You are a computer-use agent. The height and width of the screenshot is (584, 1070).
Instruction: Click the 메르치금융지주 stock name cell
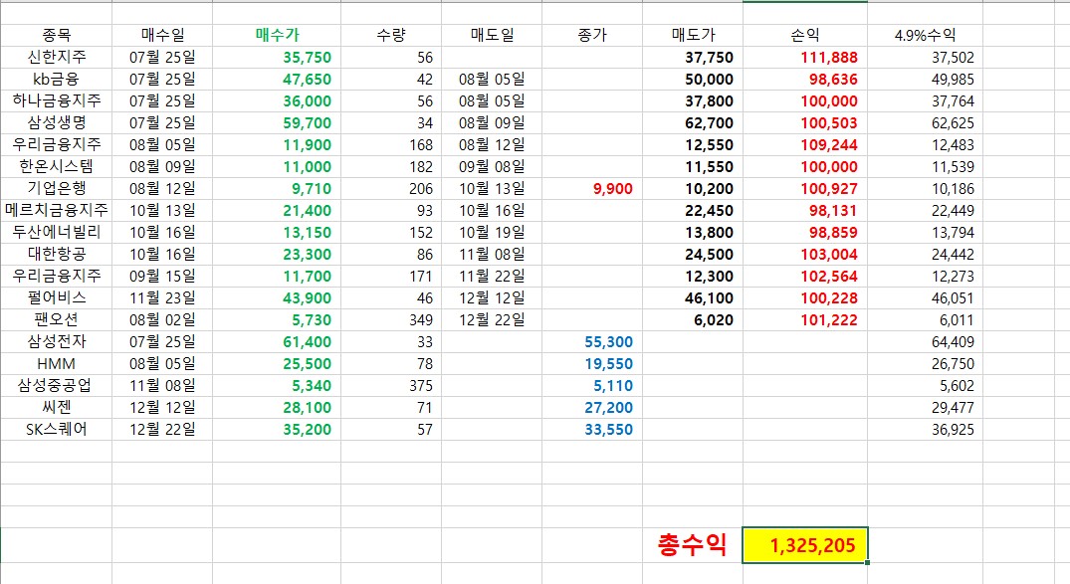pos(56,210)
